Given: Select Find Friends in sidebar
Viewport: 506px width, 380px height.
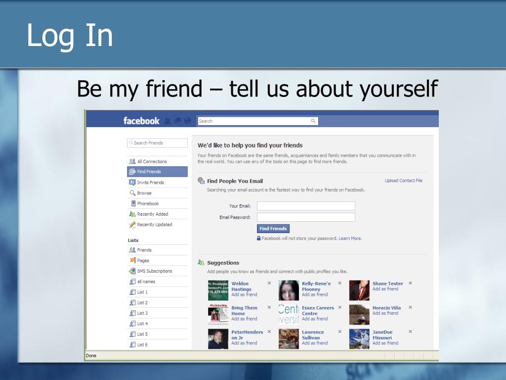Looking at the screenshot, I should (x=157, y=172).
